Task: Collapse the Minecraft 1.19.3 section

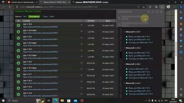Action: point(124,32)
